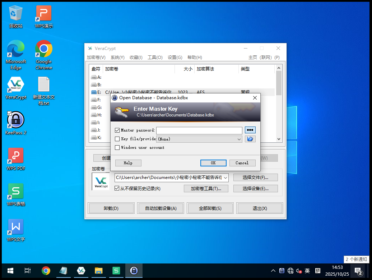Open 新建文本文档.txt on the desktop

[44, 91]
